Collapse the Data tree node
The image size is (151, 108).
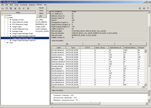(x=5, y=17)
